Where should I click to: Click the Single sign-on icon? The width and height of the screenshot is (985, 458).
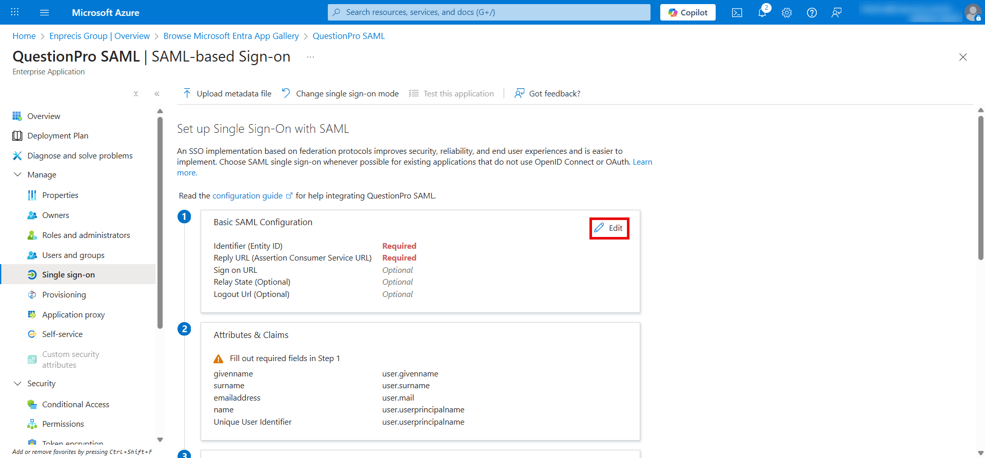pyautogui.click(x=32, y=274)
